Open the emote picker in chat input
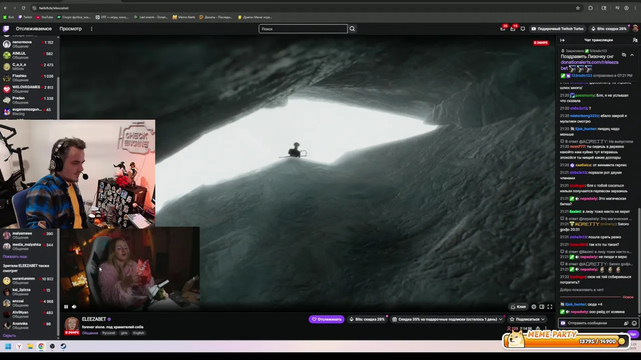641x360 pixels. 634,323
